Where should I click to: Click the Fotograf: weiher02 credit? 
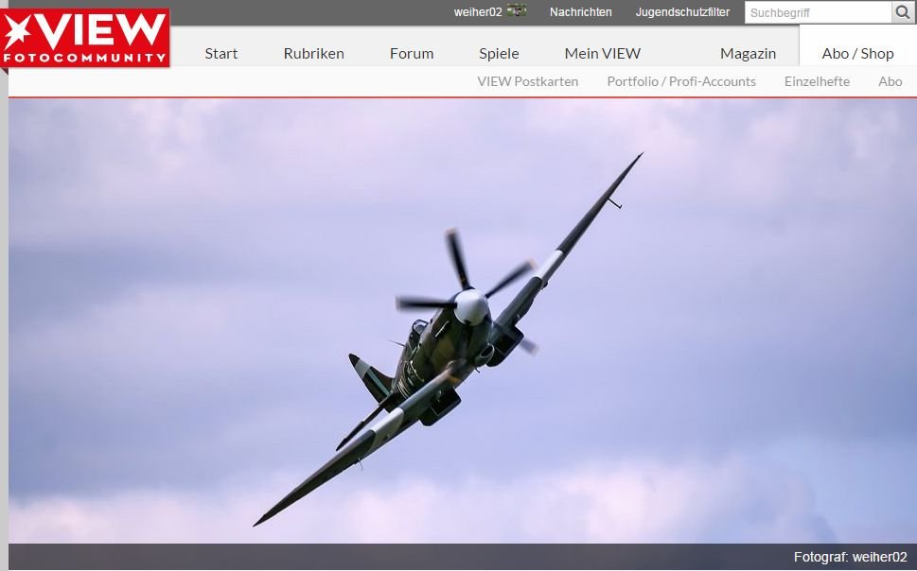click(x=850, y=557)
